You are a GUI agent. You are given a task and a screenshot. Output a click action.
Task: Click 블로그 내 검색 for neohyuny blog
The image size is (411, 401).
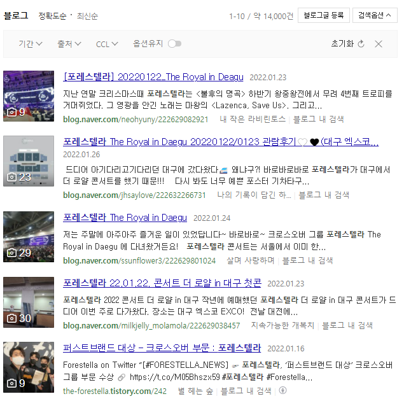pos(319,119)
